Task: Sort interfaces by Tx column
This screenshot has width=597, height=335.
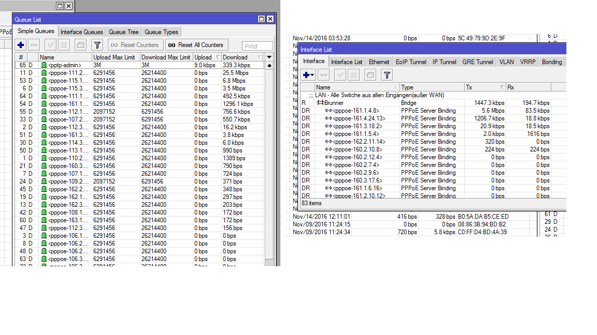Action: [x=485, y=87]
